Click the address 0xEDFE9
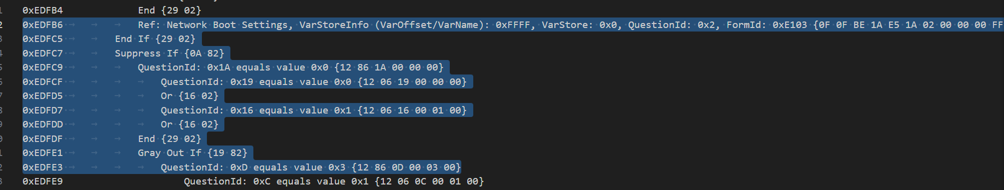The height and width of the screenshot is (190, 1004). [42, 181]
